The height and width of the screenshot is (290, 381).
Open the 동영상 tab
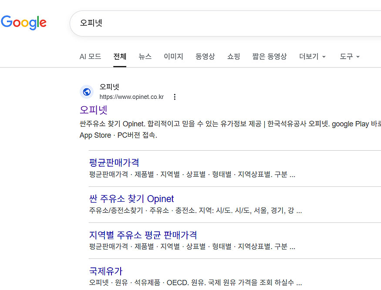205,57
